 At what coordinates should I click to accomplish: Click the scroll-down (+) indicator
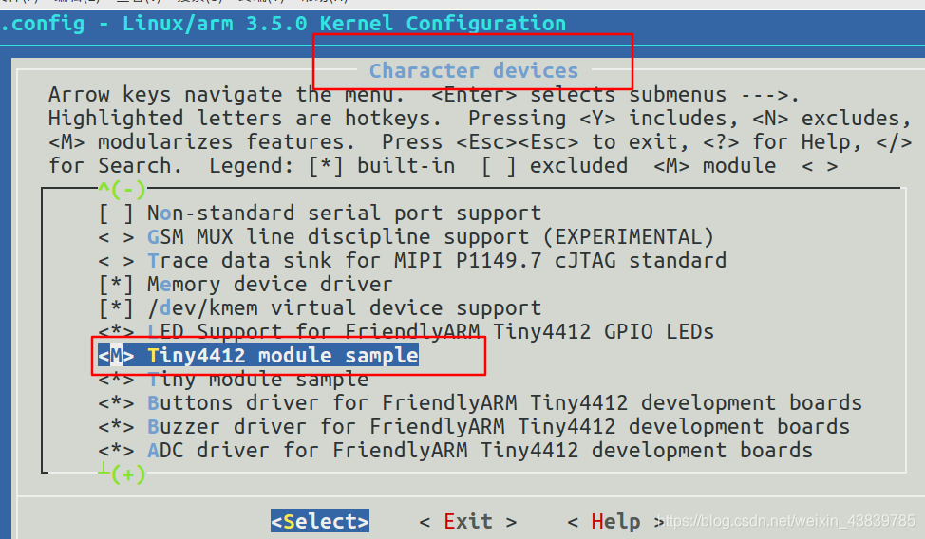(x=122, y=473)
